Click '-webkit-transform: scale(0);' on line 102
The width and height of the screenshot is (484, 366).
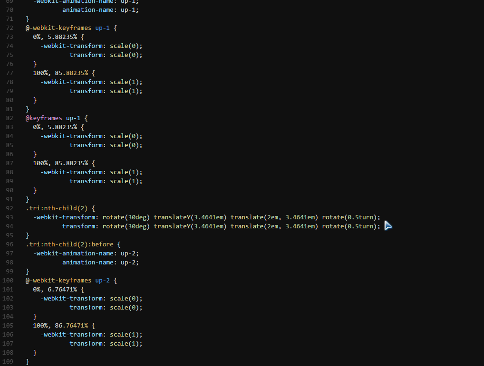[92, 298]
